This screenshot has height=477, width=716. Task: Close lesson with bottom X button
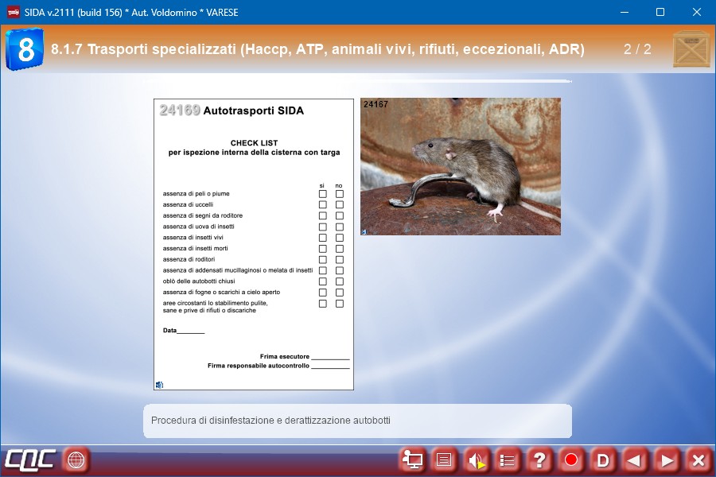pyautogui.click(x=698, y=460)
